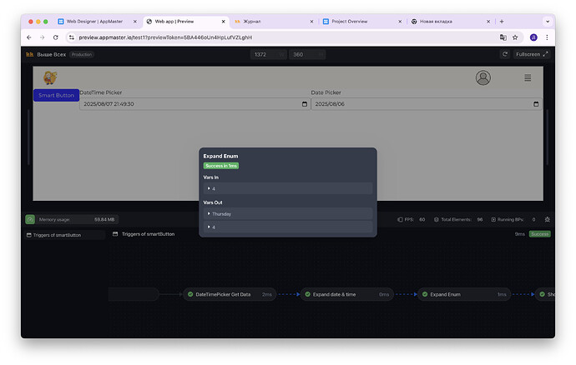Open calendar icon in Date Picker field

coord(535,104)
